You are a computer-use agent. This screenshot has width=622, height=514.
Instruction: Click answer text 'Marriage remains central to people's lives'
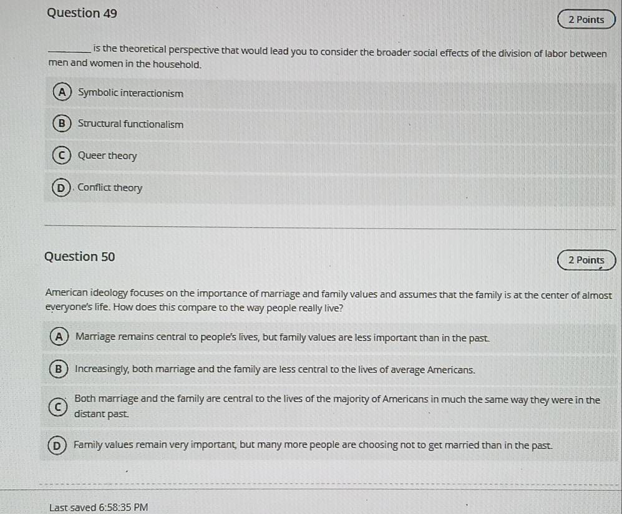282,337
